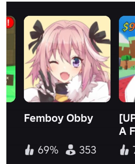Click the active players icon beside 353

(x=71, y=150)
